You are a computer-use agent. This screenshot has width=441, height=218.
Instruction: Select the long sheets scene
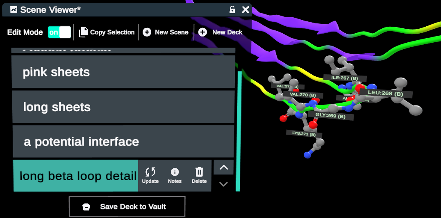123,107
